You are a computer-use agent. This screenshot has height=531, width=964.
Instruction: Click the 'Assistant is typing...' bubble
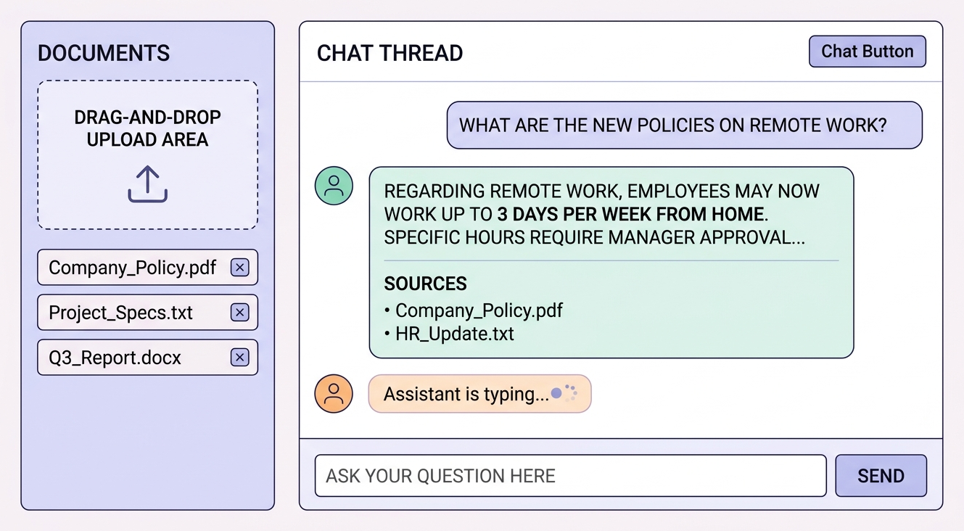coord(480,394)
